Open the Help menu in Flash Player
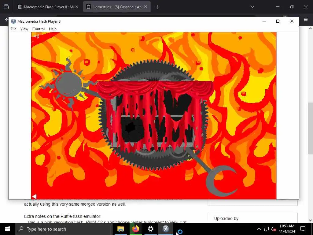The image size is (313, 235). (x=53, y=29)
